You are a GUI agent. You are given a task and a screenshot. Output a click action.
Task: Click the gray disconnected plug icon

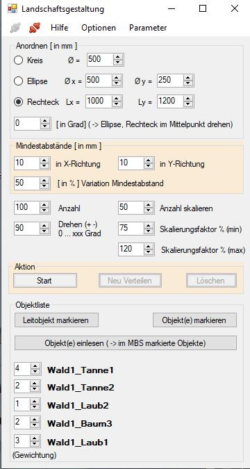pyautogui.click(x=15, y=28)
